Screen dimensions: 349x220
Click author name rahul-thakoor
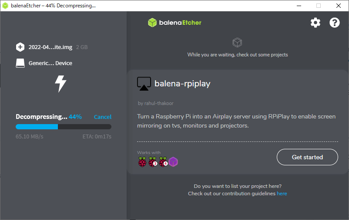click(159, 103)
